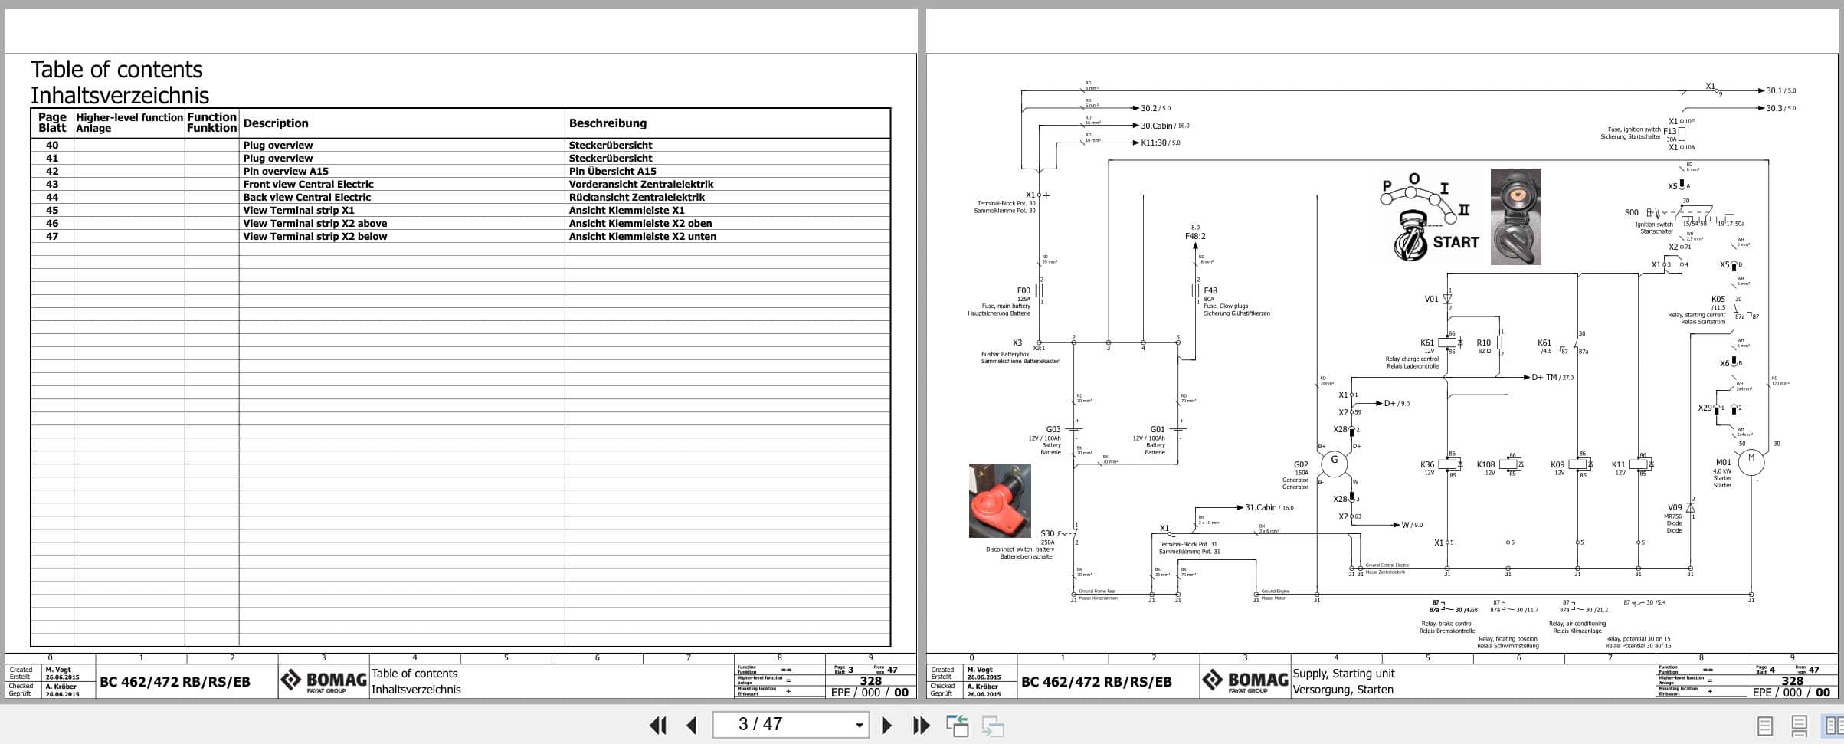Viewport: 1844px width, 744px height.
Task: Switch to single page view mode icon
Action: click(x=1766, y=724)
